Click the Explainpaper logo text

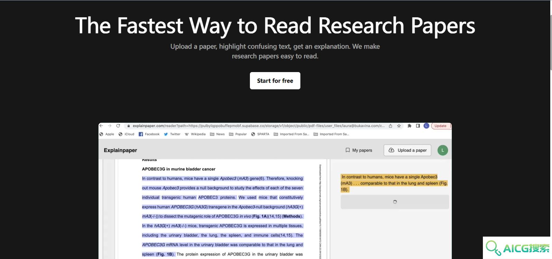click(120, 150)
